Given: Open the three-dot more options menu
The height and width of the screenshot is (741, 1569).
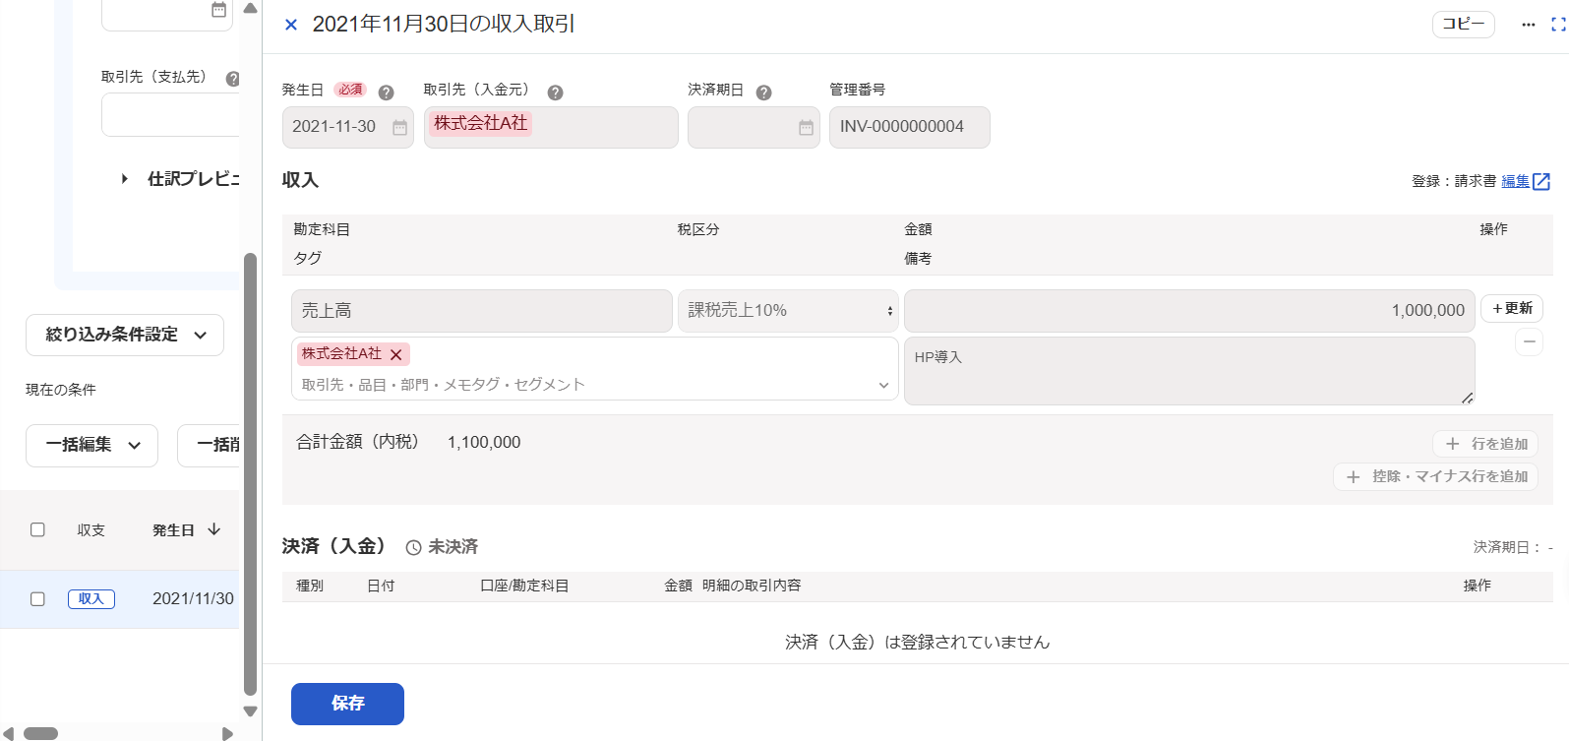Looking at the screenshot, I should [1528, 25].
